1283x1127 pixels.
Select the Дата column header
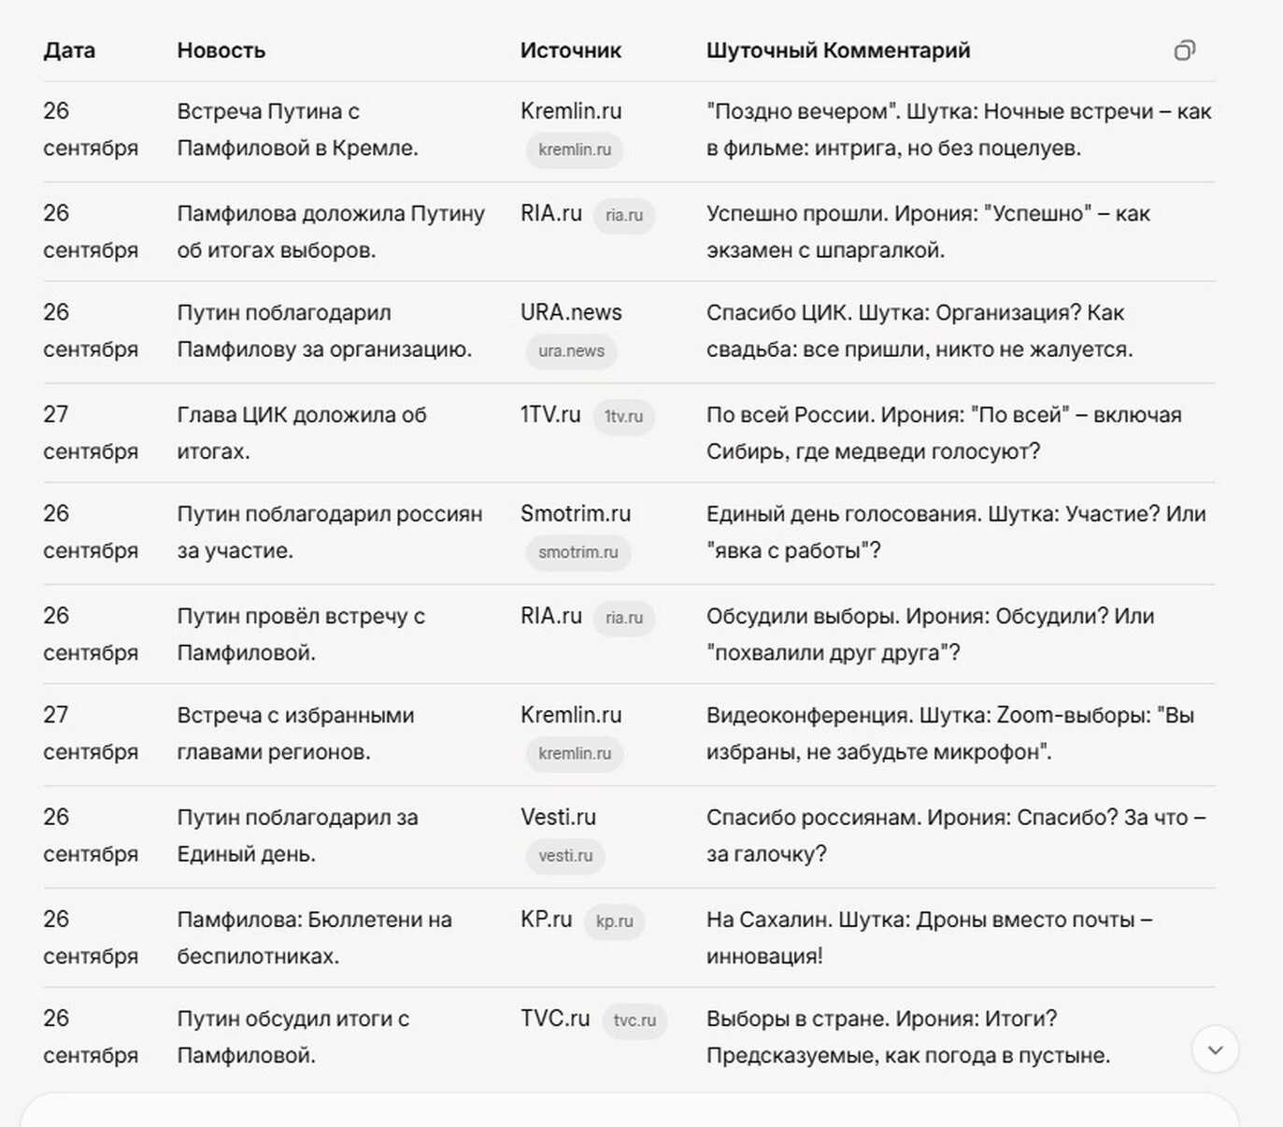(69, 50)
